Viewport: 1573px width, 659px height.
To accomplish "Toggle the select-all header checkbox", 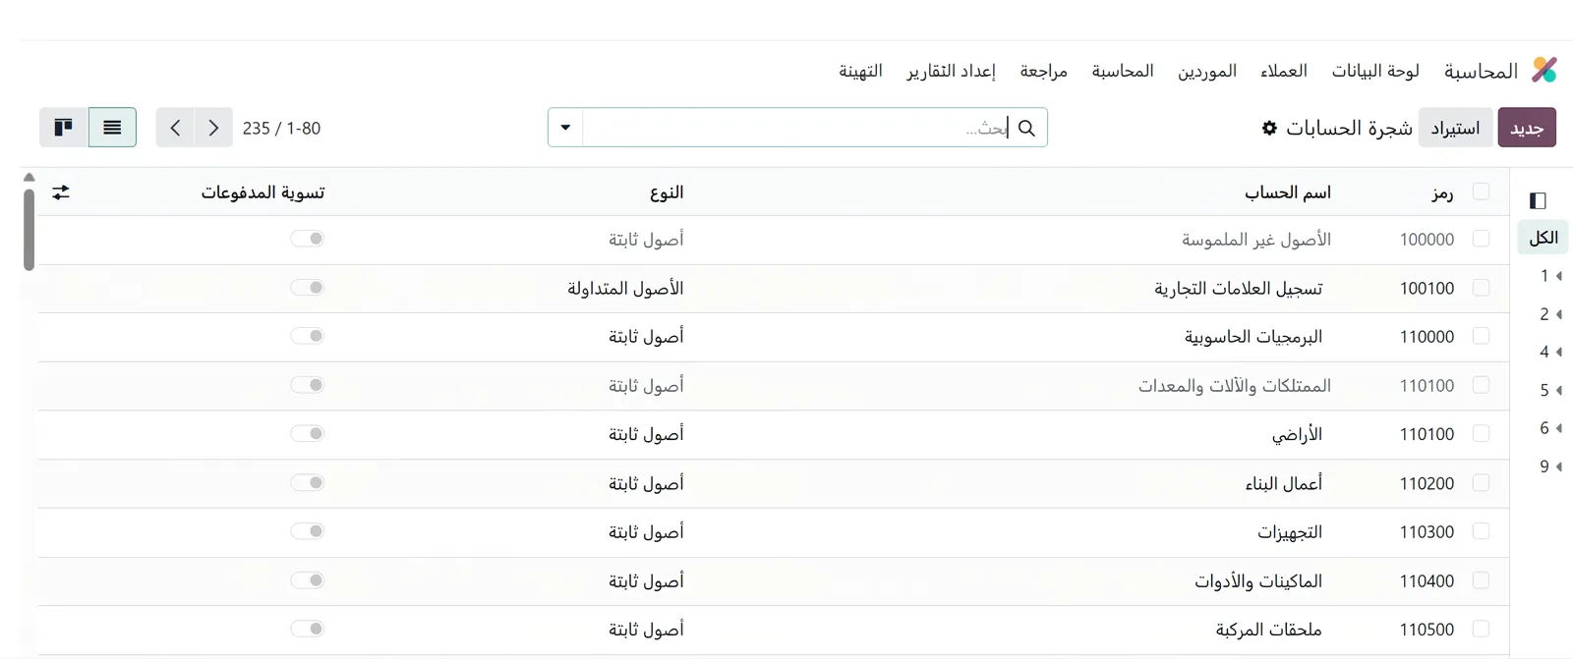I will coord(1481,192).
